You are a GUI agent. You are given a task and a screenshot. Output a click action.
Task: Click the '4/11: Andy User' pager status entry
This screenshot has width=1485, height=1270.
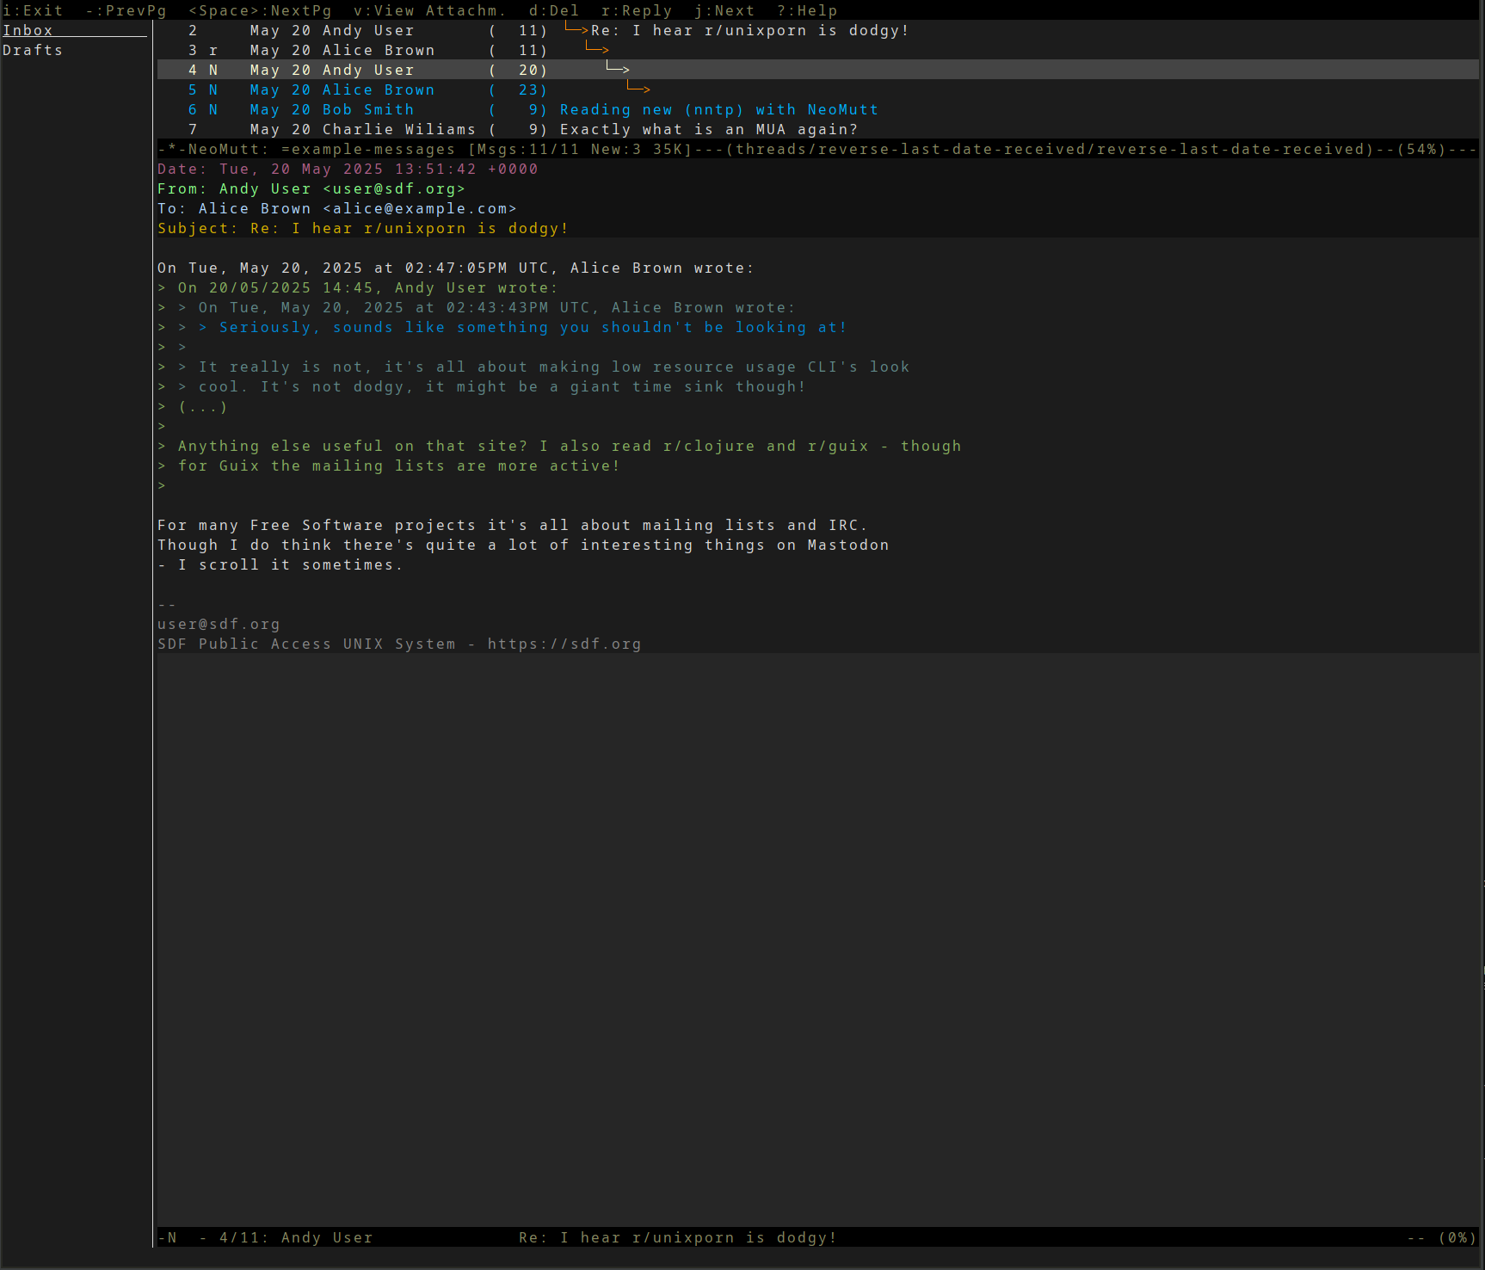tap(296, 1237)
